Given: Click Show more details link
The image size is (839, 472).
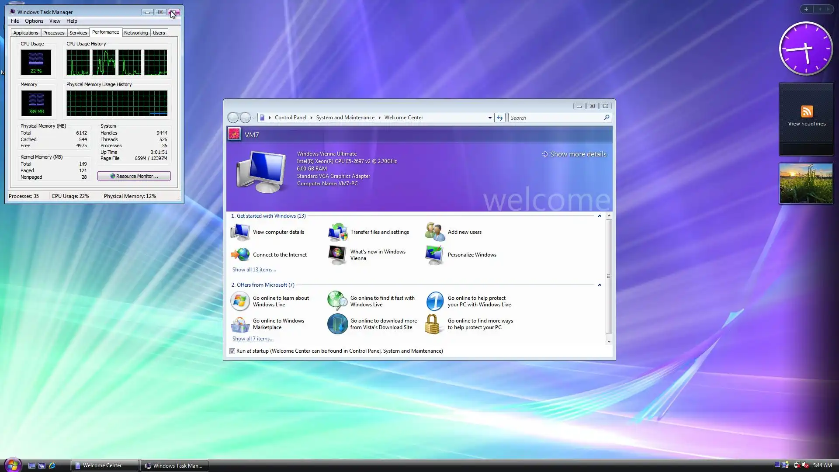Looking at the screenshot, I should coord(577,154).
